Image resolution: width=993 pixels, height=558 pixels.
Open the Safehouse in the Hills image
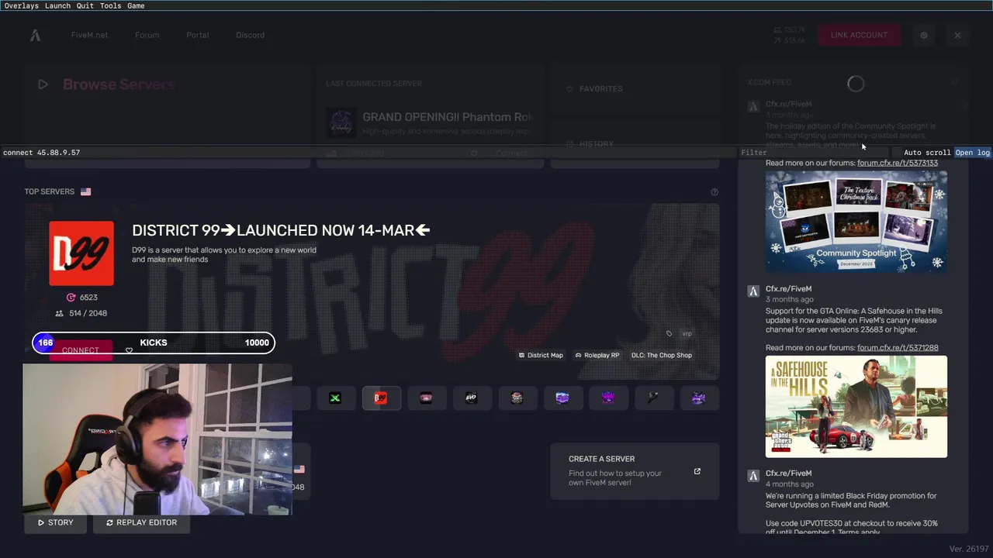(x=856, y=407)
